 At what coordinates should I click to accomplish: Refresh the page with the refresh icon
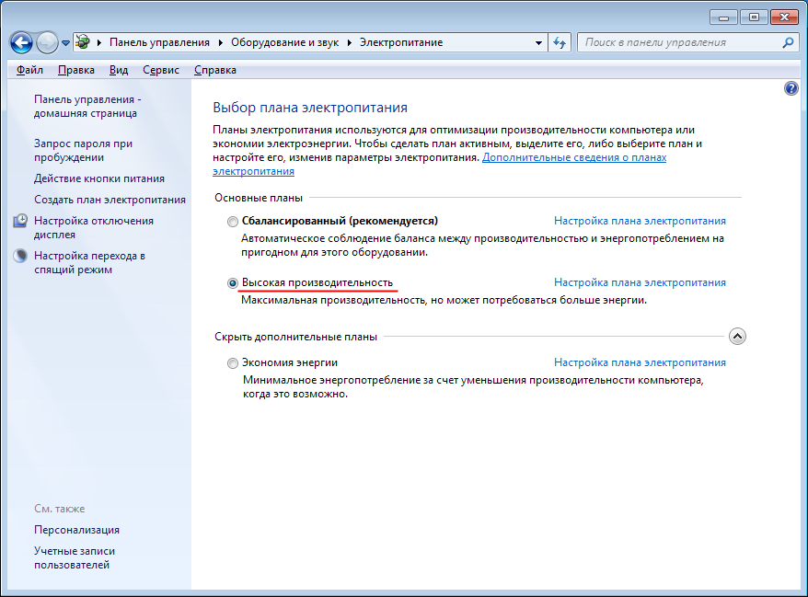tap(560, 42)
